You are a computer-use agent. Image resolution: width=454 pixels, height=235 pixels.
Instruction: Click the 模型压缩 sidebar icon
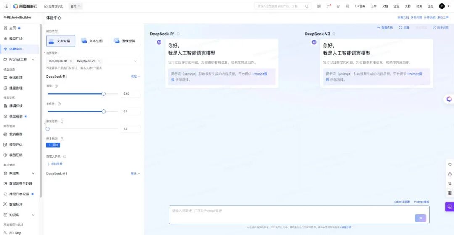click(x=5, y=155)
